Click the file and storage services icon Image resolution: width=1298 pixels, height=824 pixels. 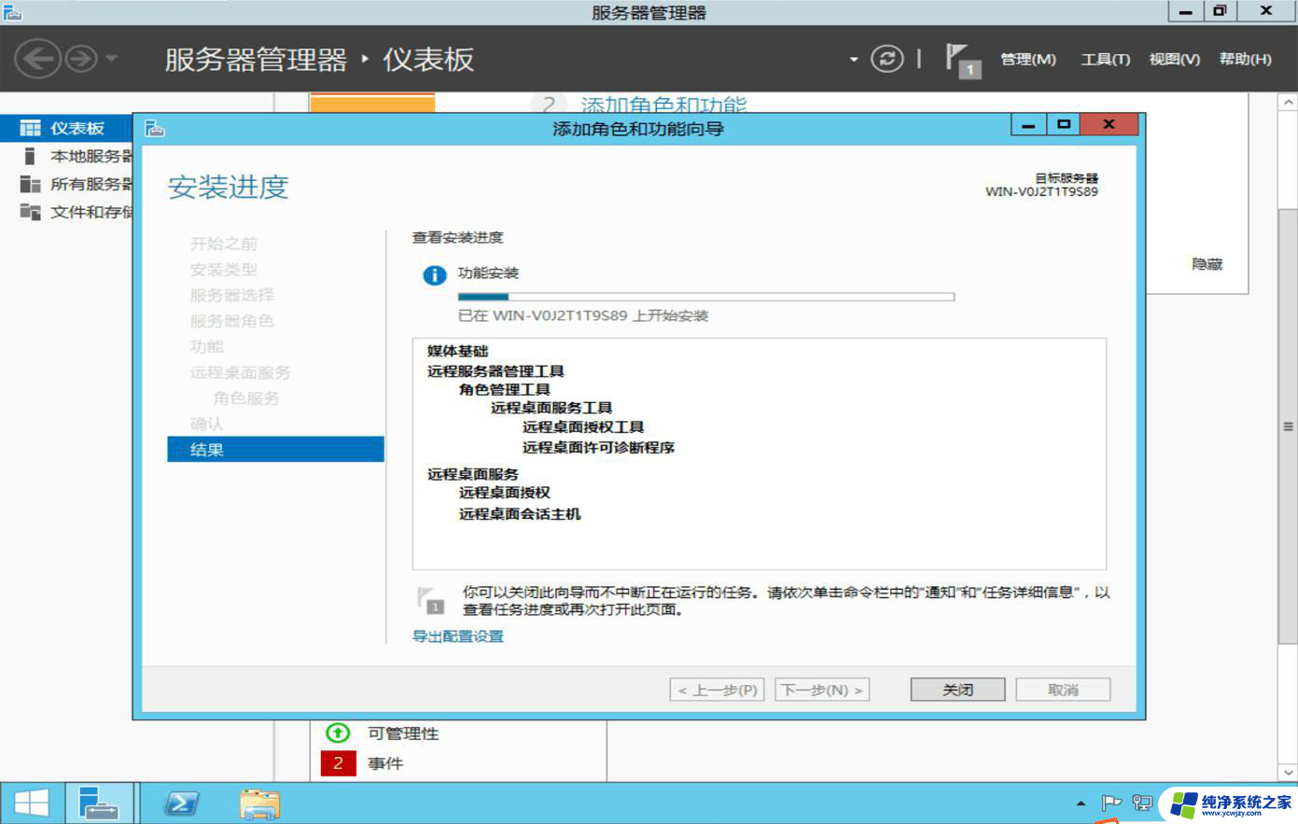click(31, 212)
